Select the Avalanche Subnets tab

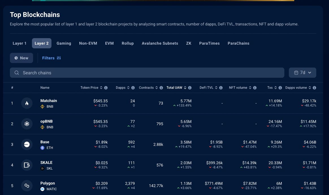(x=160, y=43)
